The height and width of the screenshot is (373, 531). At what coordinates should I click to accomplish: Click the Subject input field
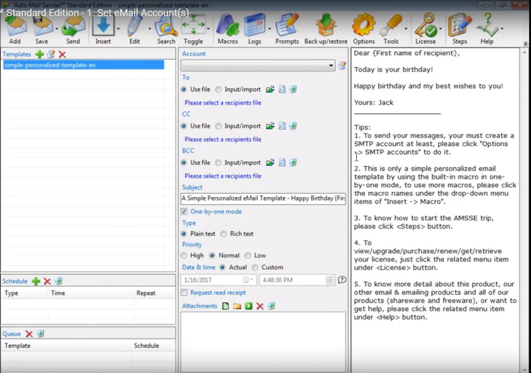263,198
